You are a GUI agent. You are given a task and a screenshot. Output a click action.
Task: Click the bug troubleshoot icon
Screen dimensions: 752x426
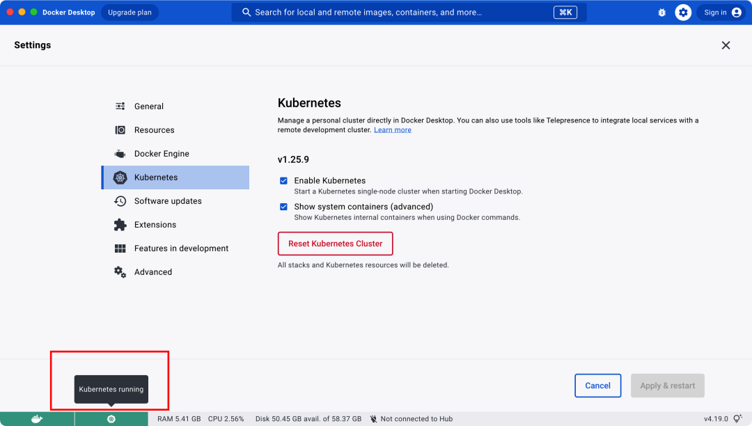661,13
